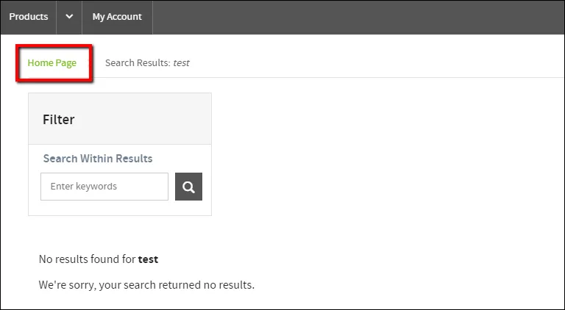Open the My Account menu item

tap(117, 17)
